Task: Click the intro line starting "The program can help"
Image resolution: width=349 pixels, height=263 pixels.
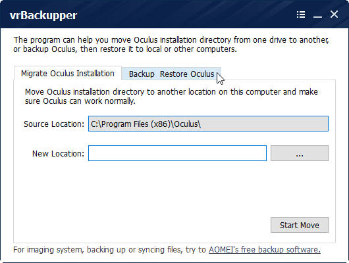Action: (171, 40)
